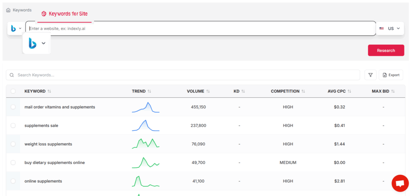Image resolution: width=410 pixels, height=196 pixels.
Task: Click AVG CPC value $0.41
Action: [340, 125]
